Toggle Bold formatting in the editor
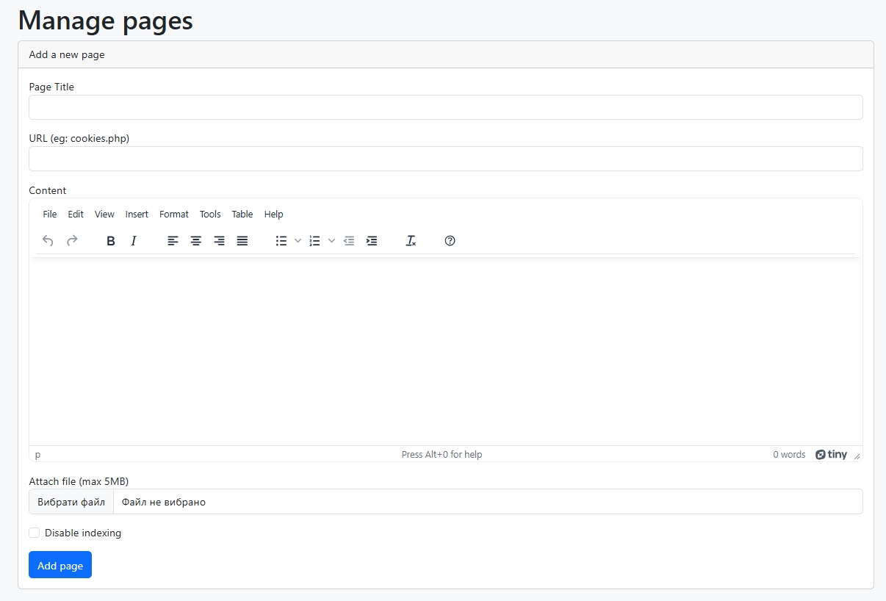The width and height of the screenshot is (886, 601). 111,241
